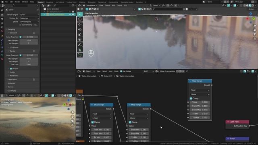258x145 pixels.
Task: Open the Blender logo menu
Action: (2, 2)
